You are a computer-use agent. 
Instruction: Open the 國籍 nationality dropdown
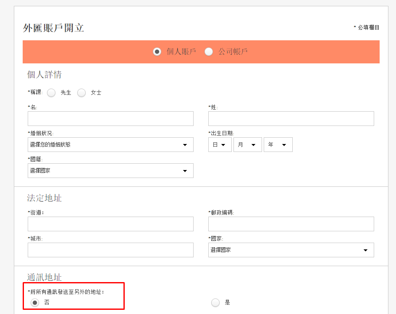click(x=110, y=170)
